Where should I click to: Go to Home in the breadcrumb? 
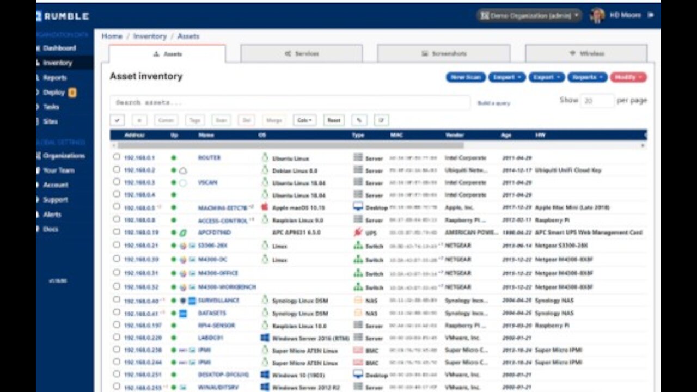point(112,36)
